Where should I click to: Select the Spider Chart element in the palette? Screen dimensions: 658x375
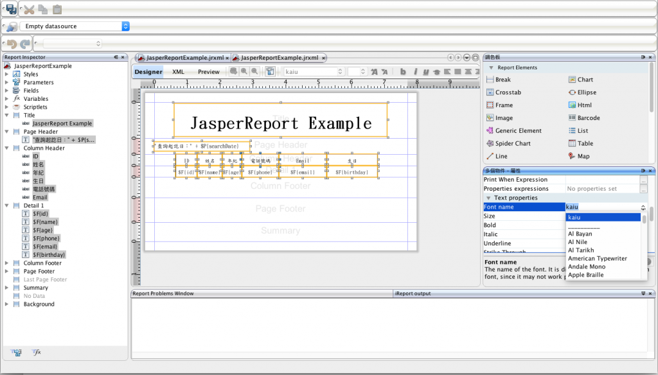pos(510,143)
